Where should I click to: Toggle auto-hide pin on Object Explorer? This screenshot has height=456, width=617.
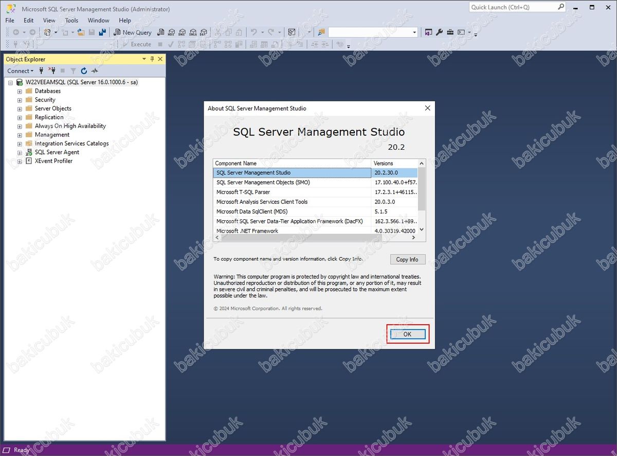152,59
